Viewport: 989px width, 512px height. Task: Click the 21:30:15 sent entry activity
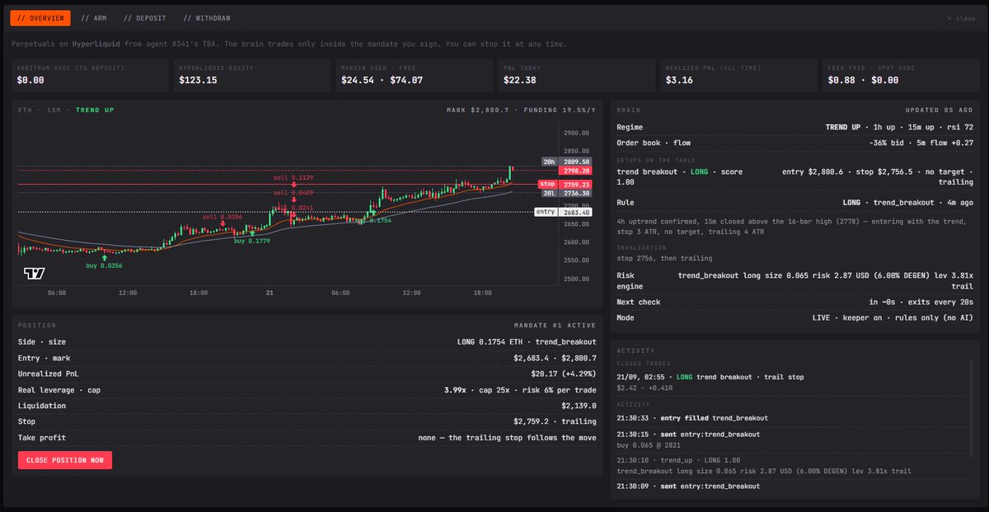coord(791,438)
